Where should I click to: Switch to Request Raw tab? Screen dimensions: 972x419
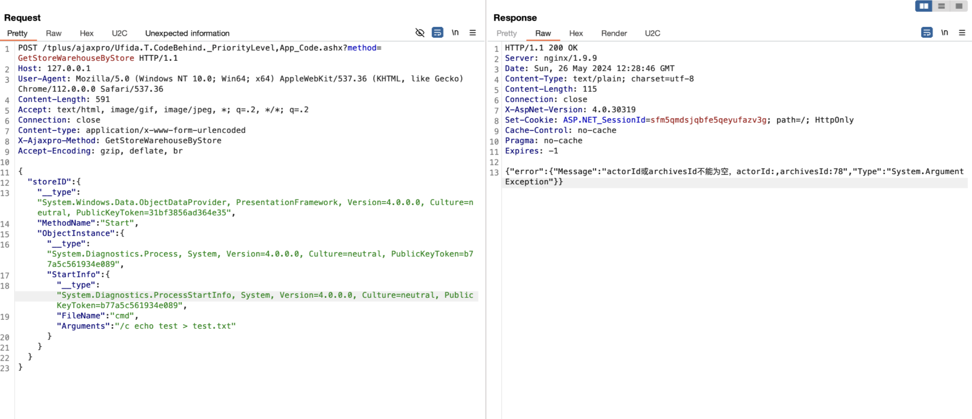(53, 33)
